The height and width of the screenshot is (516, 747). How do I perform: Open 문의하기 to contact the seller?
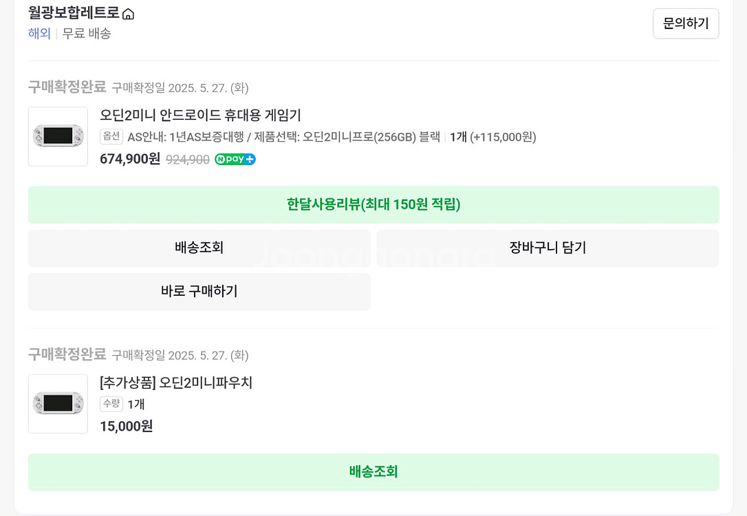pyautogui.click(x=685, y=23)
